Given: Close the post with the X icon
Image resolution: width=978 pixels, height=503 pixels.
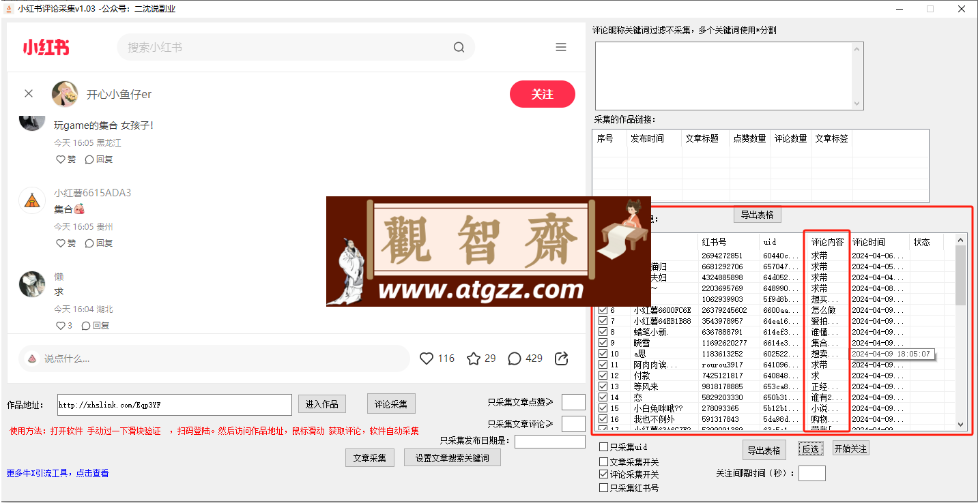Looking at the screenshot, I should (29, 93).
